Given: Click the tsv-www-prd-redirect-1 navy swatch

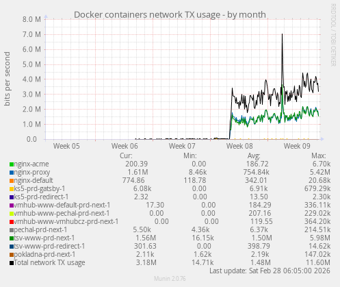Looking at the screenshot, I should [x=12, y=247].
